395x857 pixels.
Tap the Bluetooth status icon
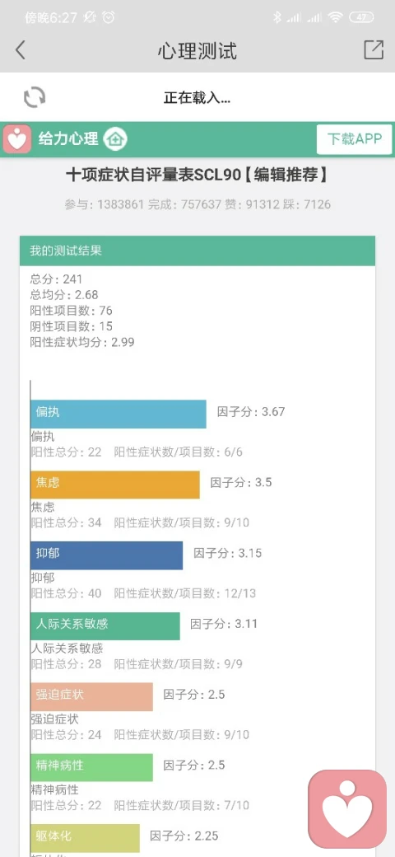tap(277, 17)
